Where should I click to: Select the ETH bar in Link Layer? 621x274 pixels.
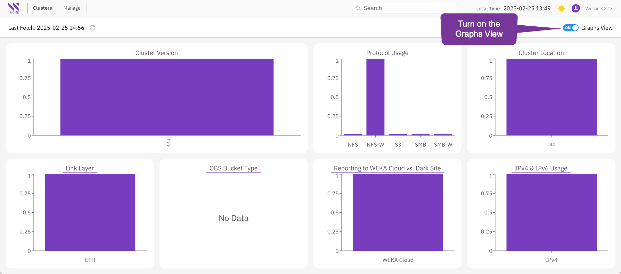(x=90, y=212)
